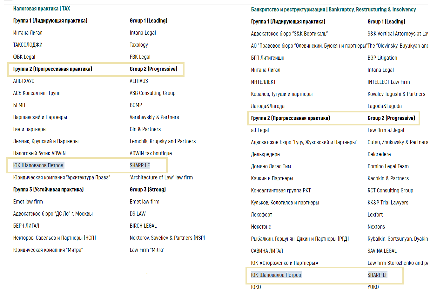Click 'Юридическая комапния "Митра"' entry
The height and width of the screenshot is (301, 437).
point(48,250)
